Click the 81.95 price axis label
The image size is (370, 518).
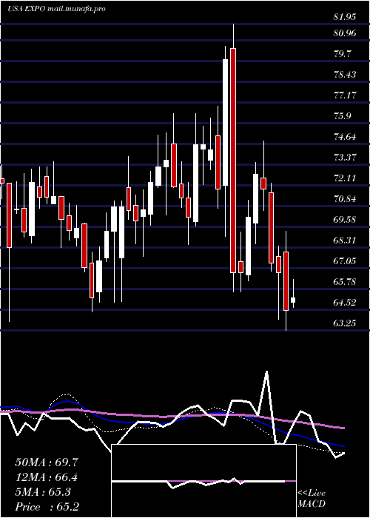click(x=345, y=17)
